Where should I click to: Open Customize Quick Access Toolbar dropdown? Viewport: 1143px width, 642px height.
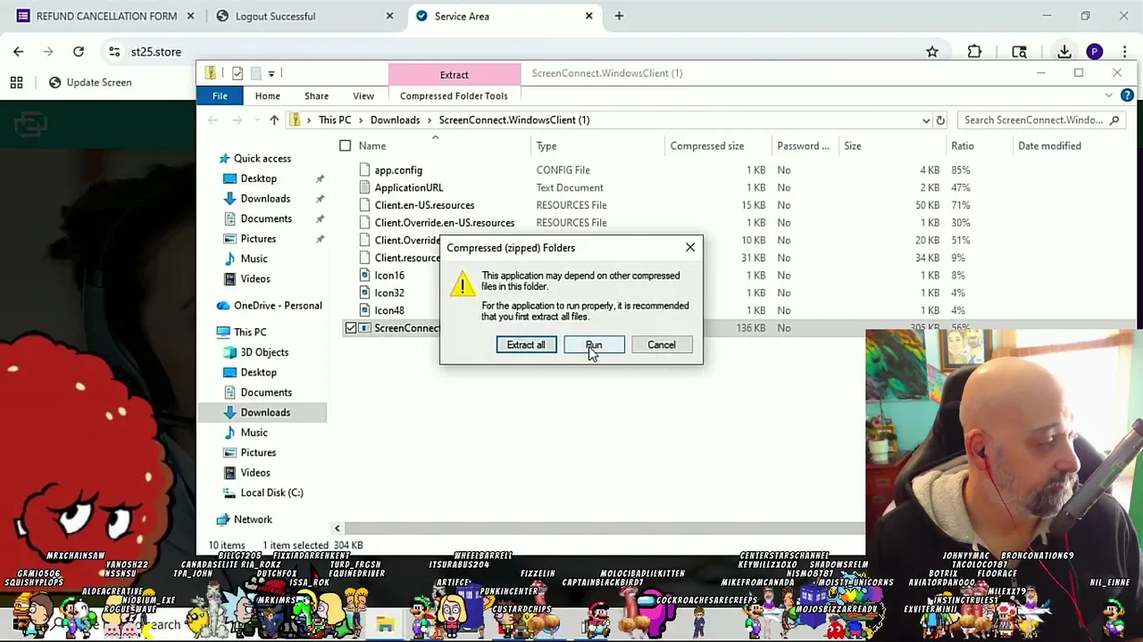click(x=271, y=73)
